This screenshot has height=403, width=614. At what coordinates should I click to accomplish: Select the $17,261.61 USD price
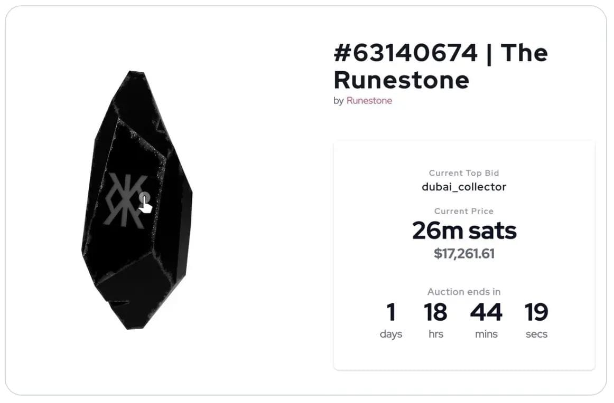464,254
